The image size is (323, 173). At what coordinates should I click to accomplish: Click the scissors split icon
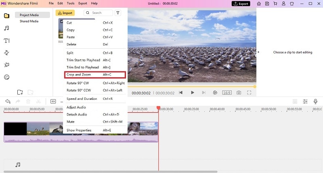pyautogui.click(x=38, y=101)
